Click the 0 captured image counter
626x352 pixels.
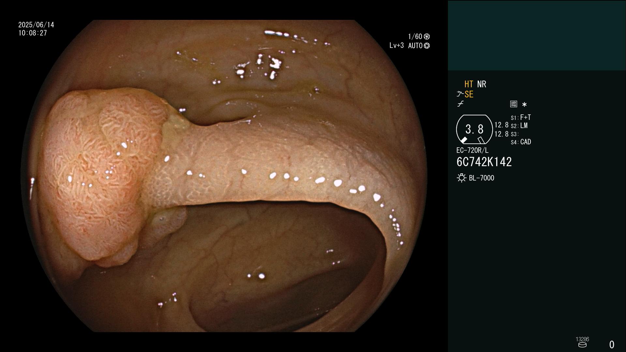pyautogui.click(x=612, y=345)
